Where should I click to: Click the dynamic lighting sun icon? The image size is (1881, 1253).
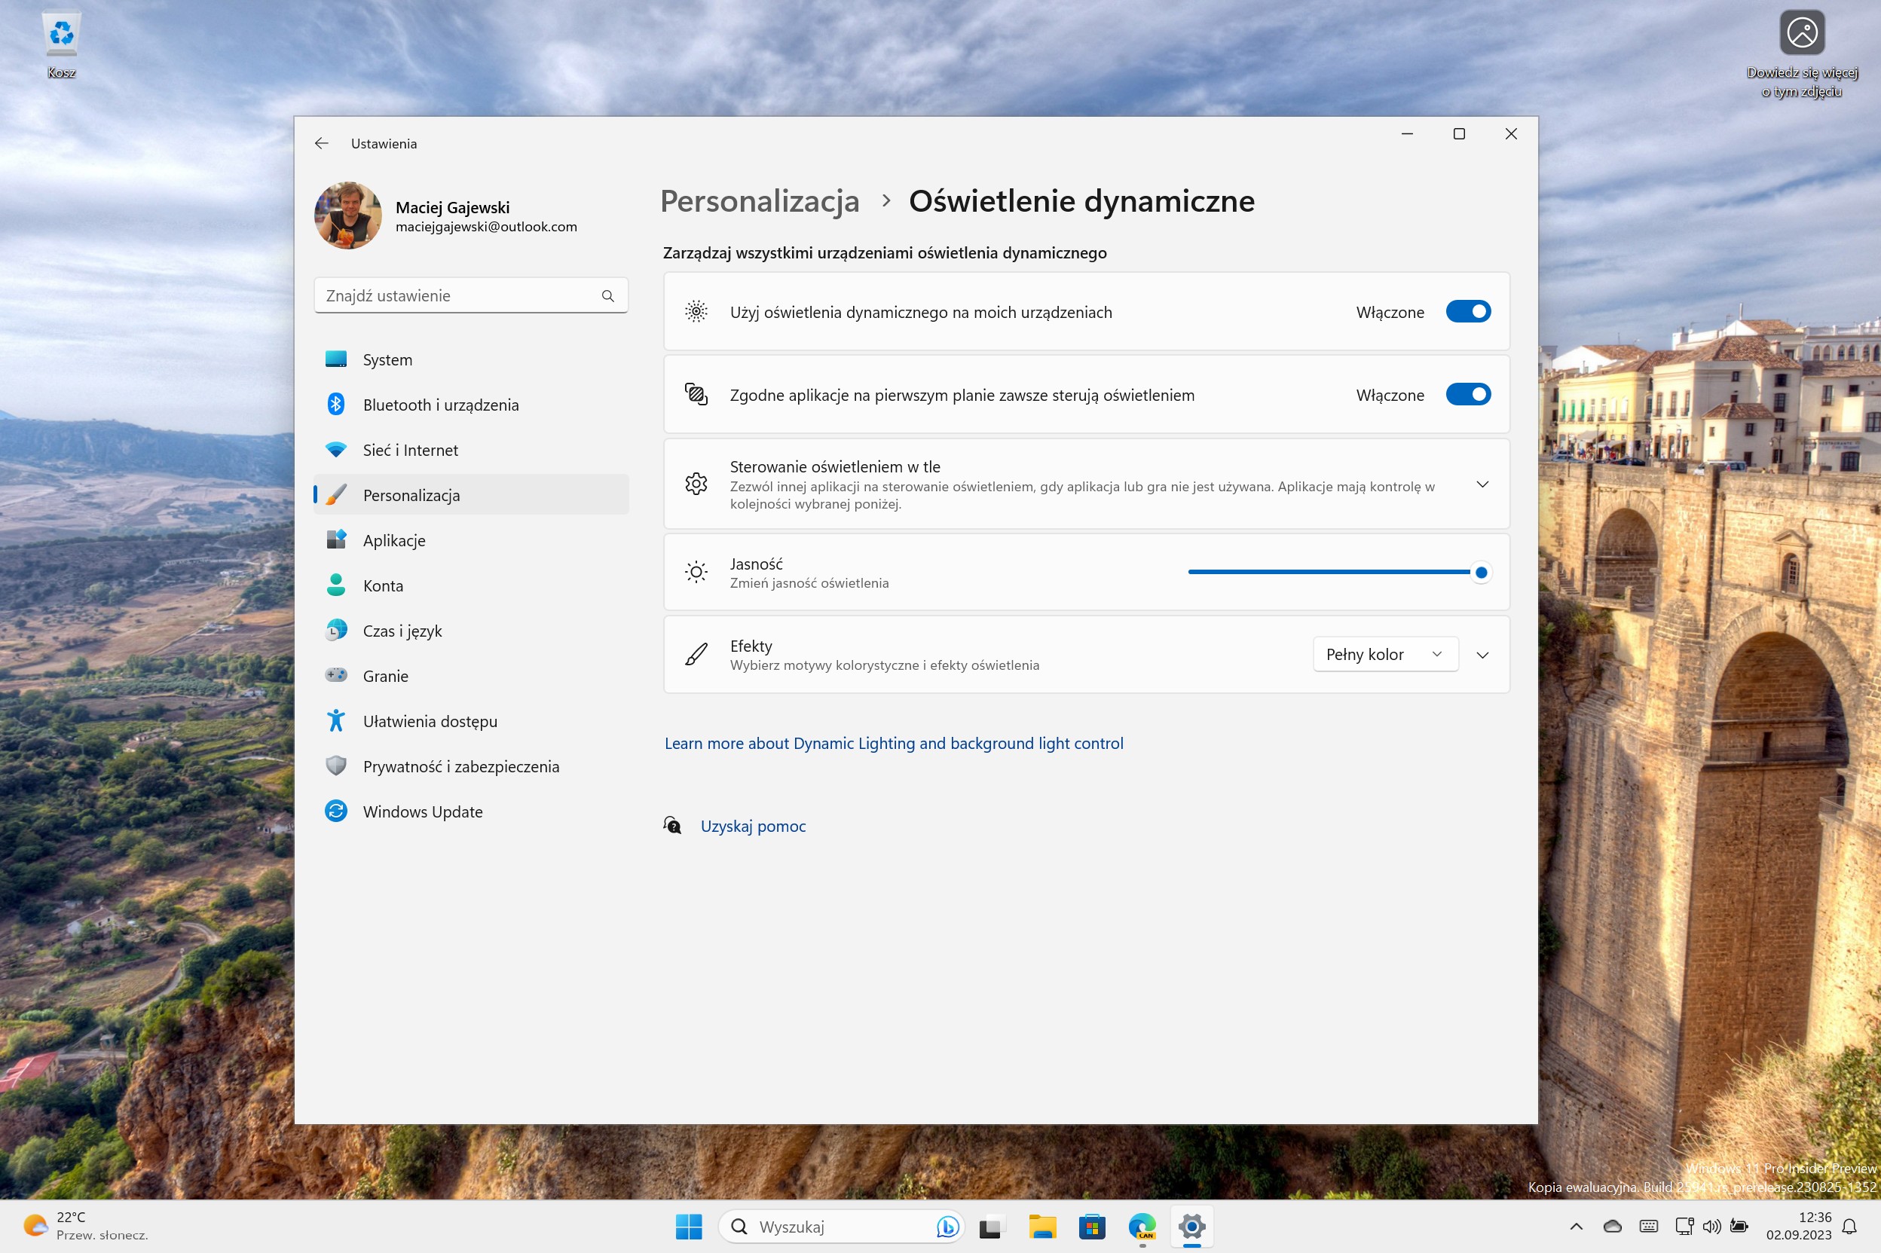click(x=696, y=312)
